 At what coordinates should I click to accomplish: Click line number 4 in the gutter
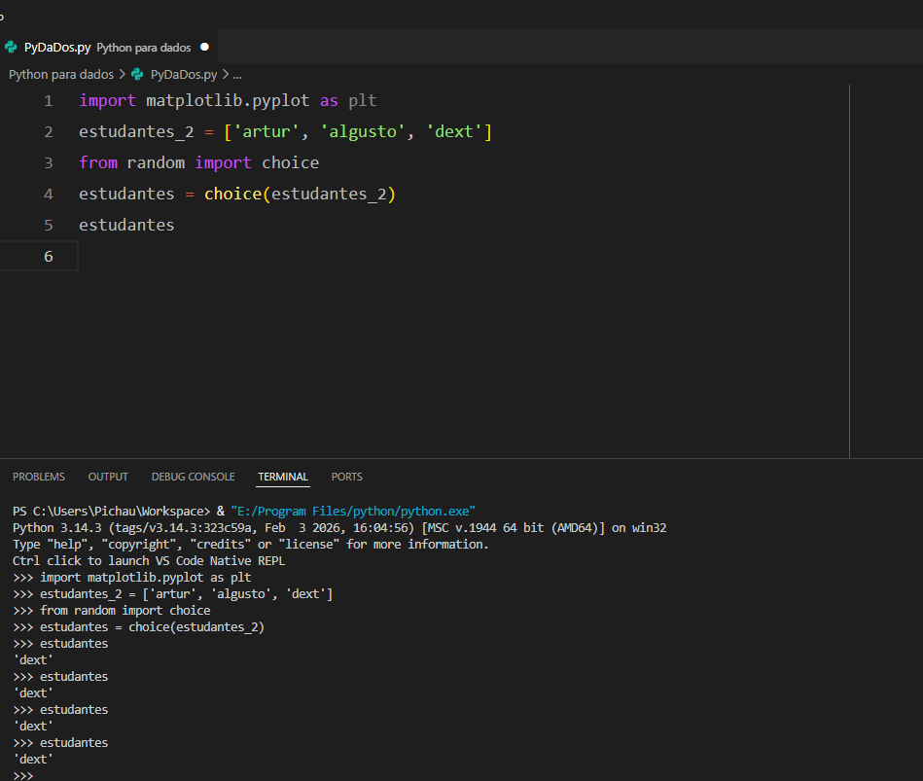[x=49, y=194]
